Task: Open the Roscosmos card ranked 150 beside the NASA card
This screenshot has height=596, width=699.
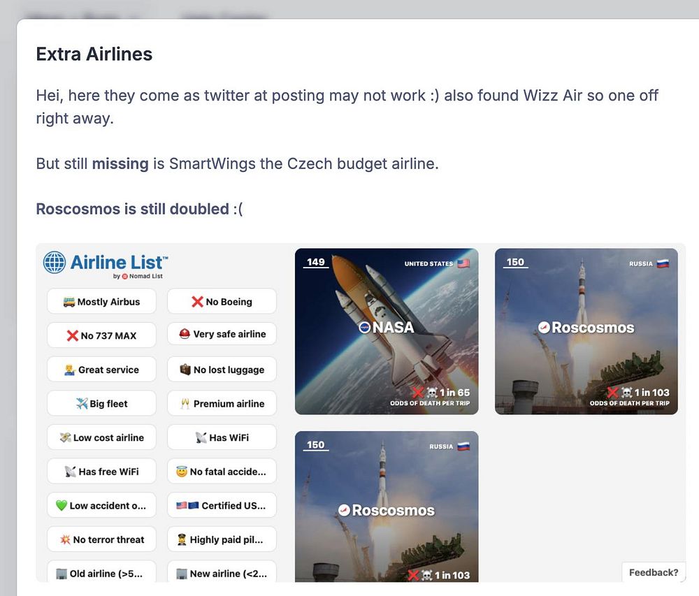Action: 586,331
